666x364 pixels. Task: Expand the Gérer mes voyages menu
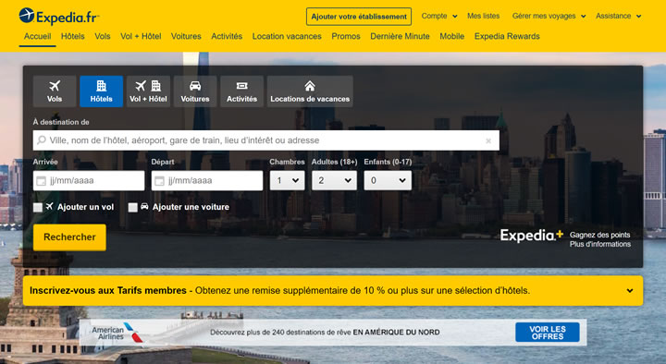tap(549, 16)
